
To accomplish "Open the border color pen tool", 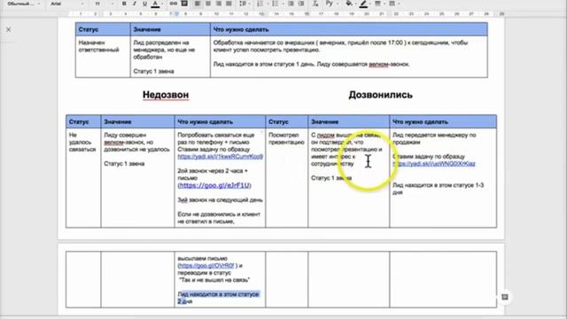I will point(364,4).
